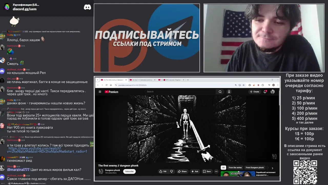
Task: Open the YouTube account avatar menu
Action: pyautogui.click(x=273, y=92)
